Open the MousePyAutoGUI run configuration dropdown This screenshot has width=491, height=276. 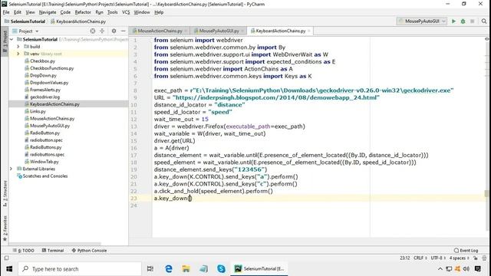click(x=422, y=21)
